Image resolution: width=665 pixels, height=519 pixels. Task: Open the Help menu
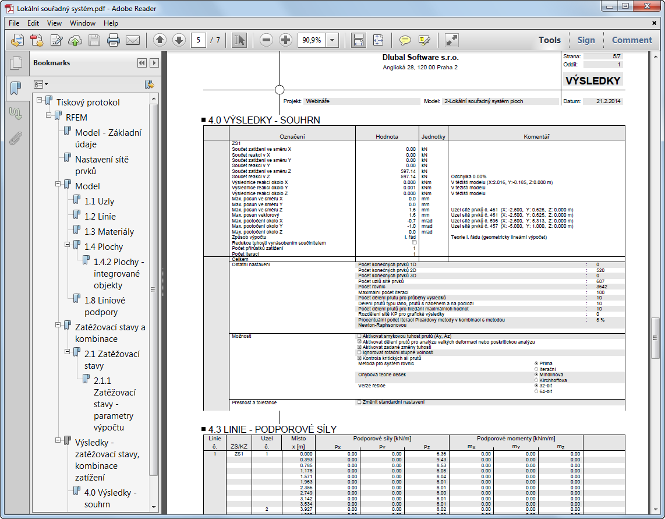tap(111, 23)
